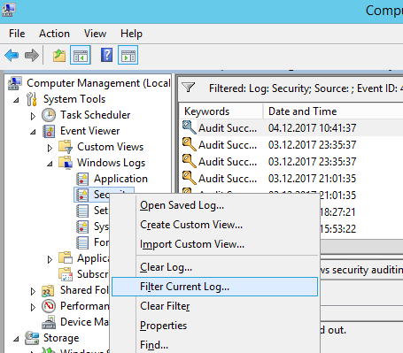
Task: Expand the Task Scheduler node
Action: coord(33,116)
